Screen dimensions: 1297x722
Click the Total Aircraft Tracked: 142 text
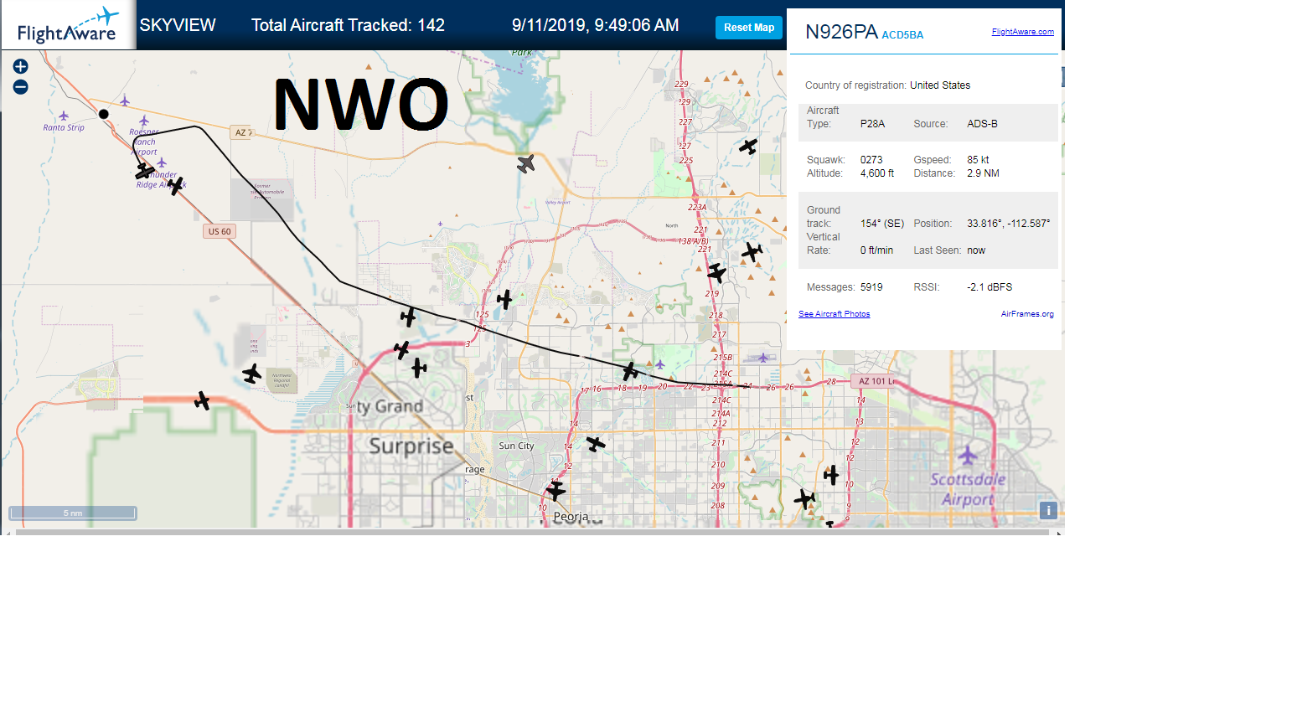click(x=348, y=25)
